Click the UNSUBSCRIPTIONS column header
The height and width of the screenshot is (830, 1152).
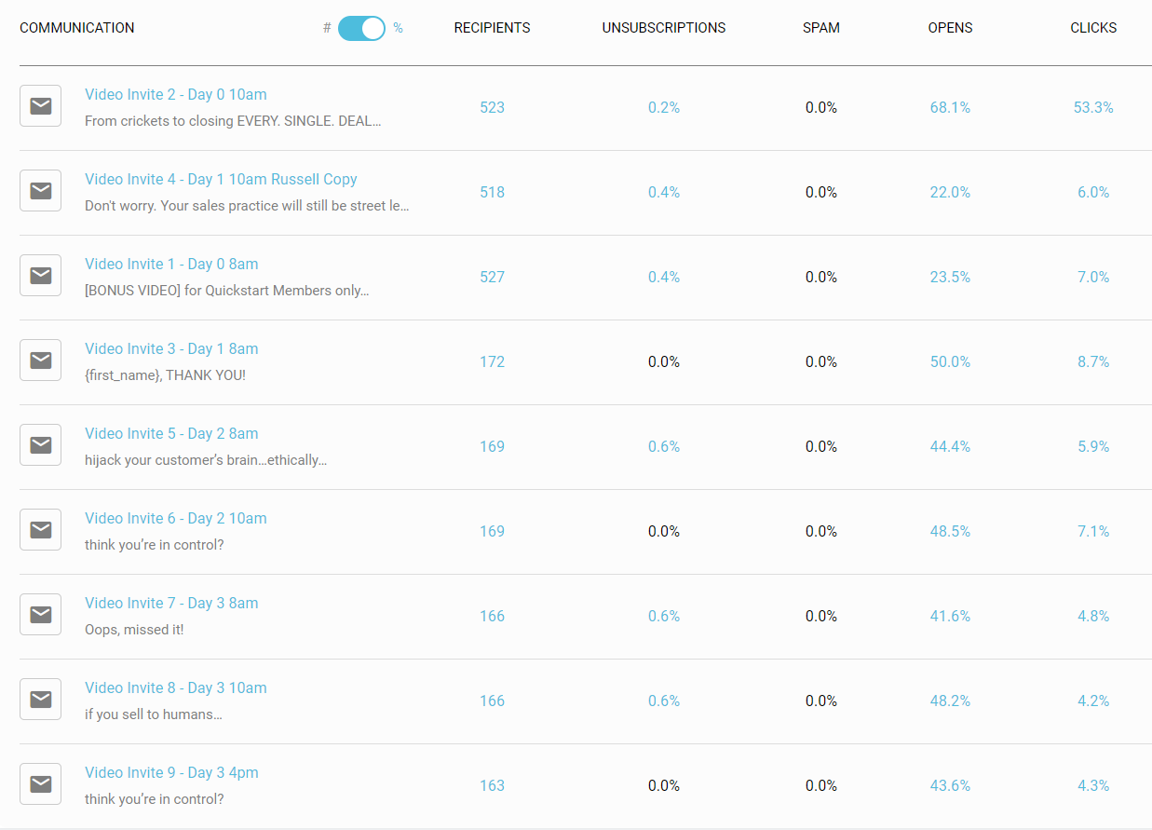coord(664,27)
